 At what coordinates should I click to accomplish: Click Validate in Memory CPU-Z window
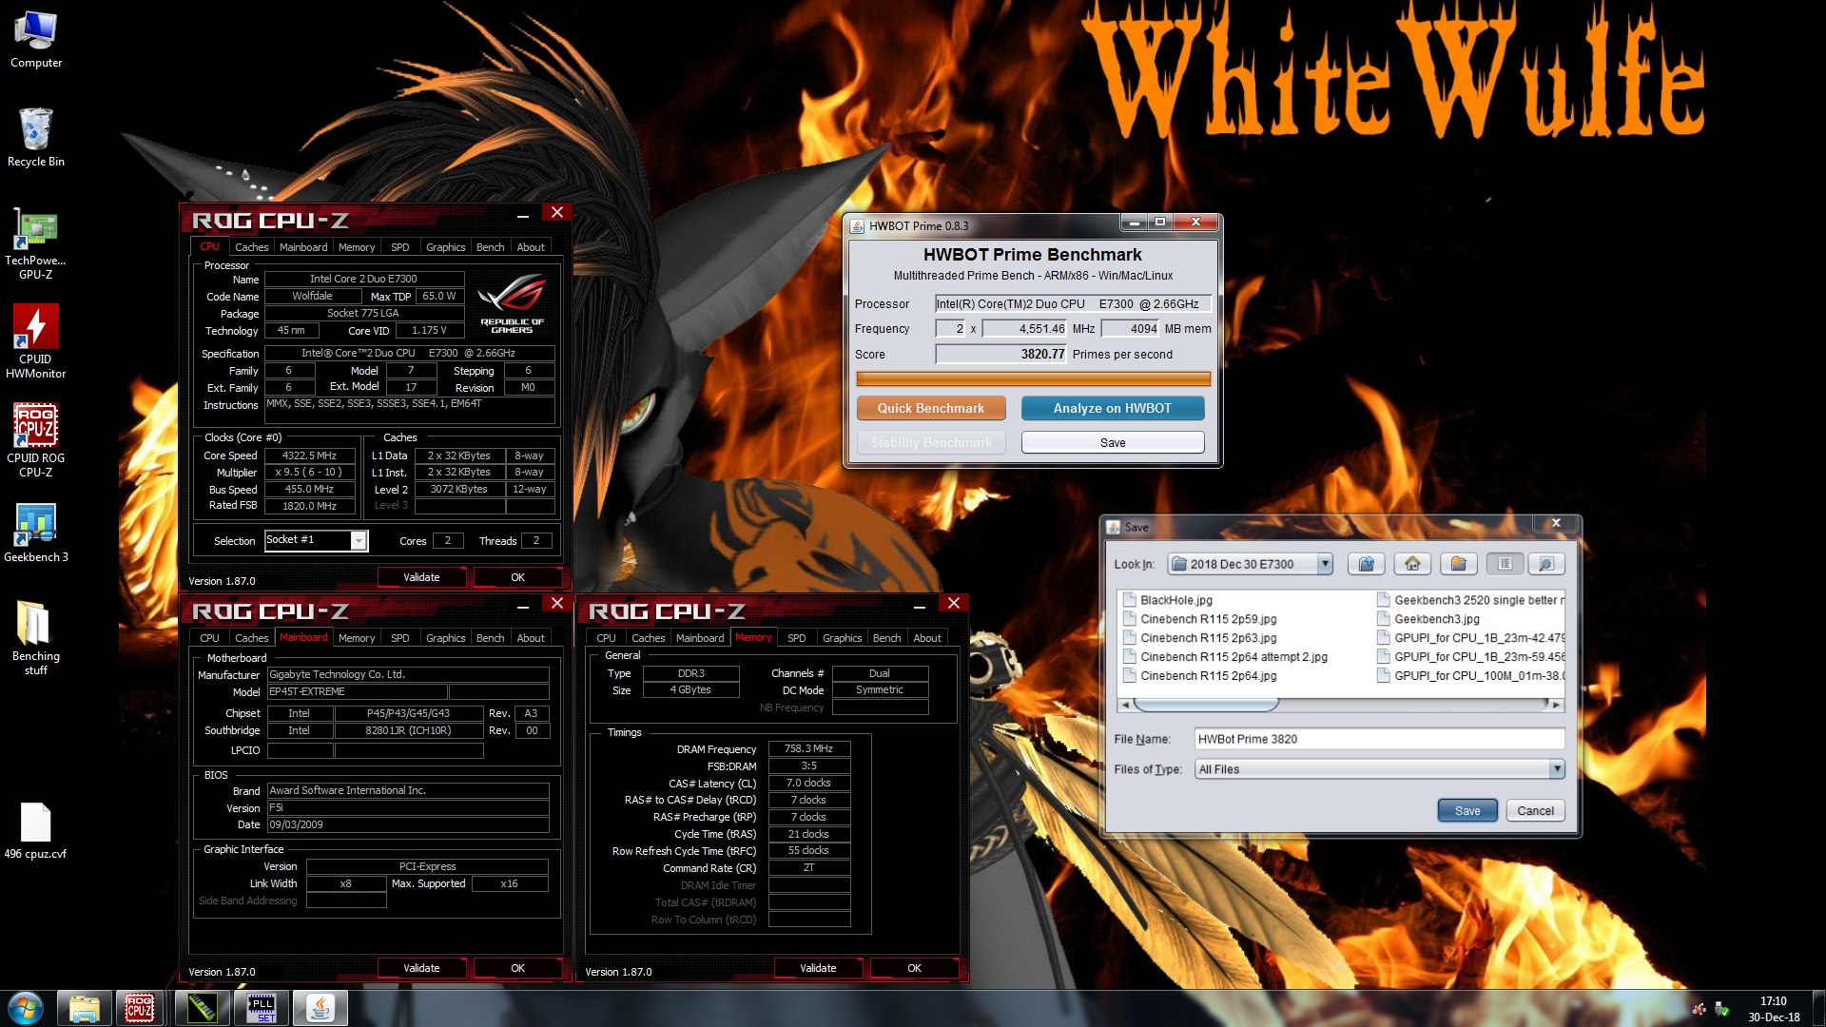point(818,968)
